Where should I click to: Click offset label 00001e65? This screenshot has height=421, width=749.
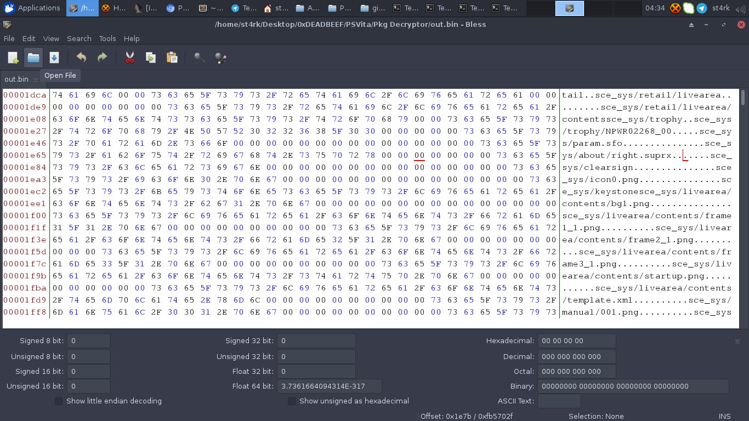25,156
